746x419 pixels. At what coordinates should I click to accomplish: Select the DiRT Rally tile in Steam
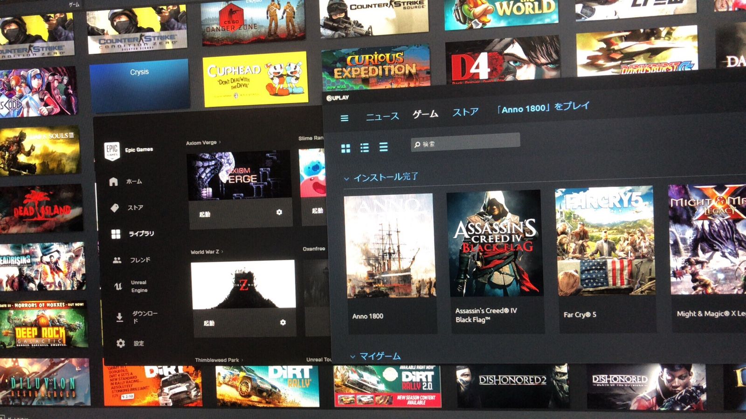pos(268,385)
